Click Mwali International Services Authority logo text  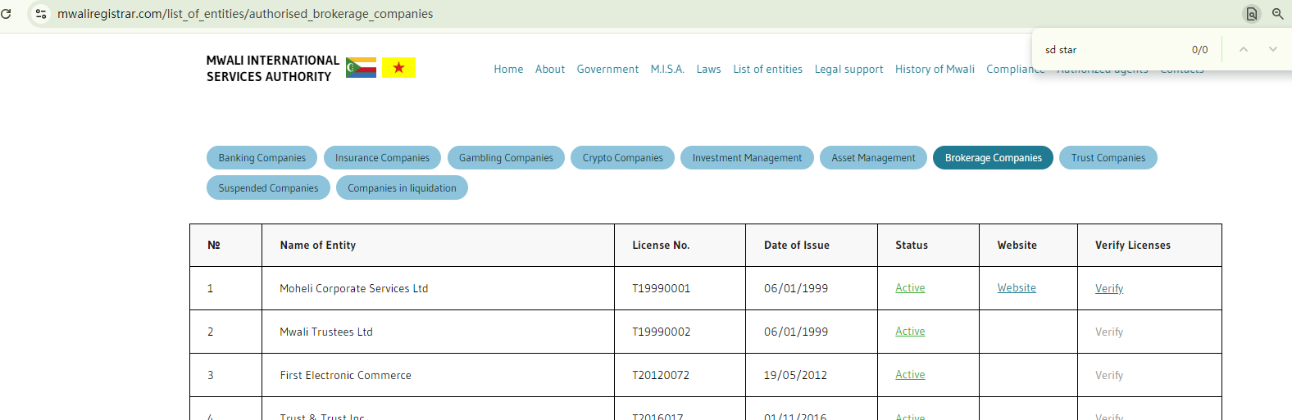(x=272, y=68)
